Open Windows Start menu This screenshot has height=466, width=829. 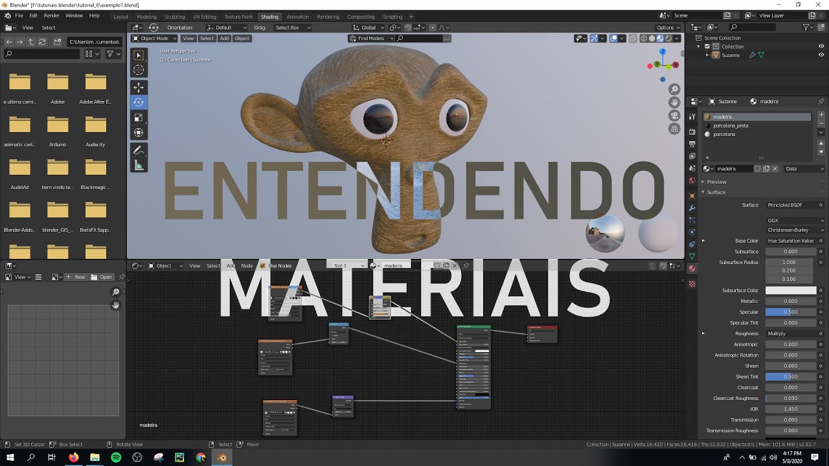click(x=10, y=458)
